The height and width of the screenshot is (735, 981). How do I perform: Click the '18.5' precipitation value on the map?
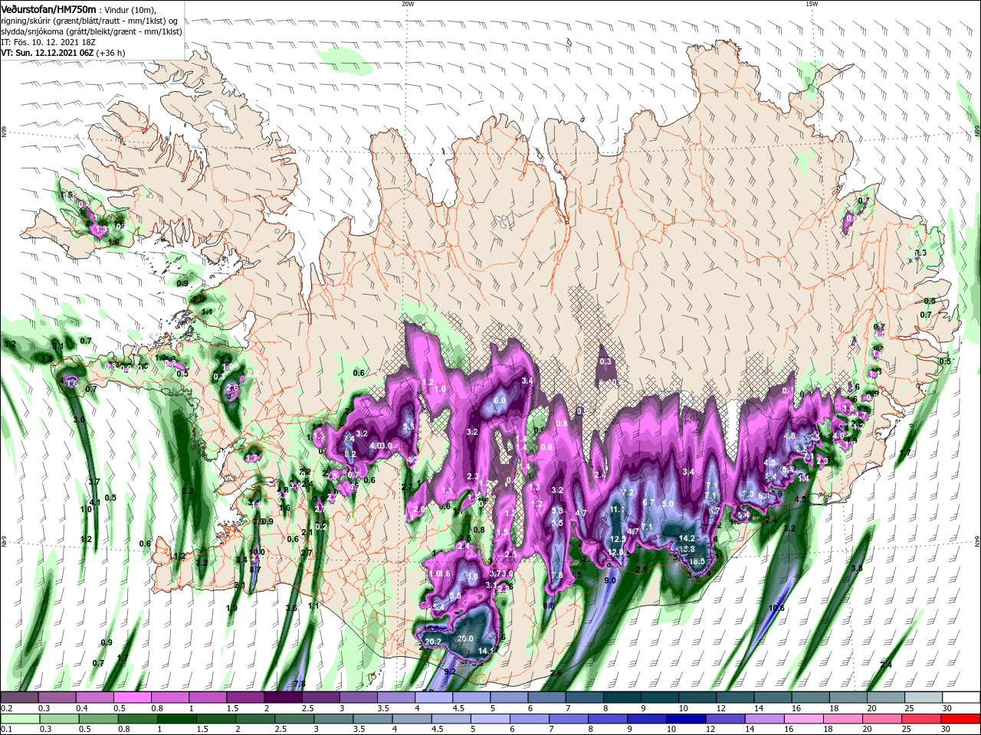[697, 561]
